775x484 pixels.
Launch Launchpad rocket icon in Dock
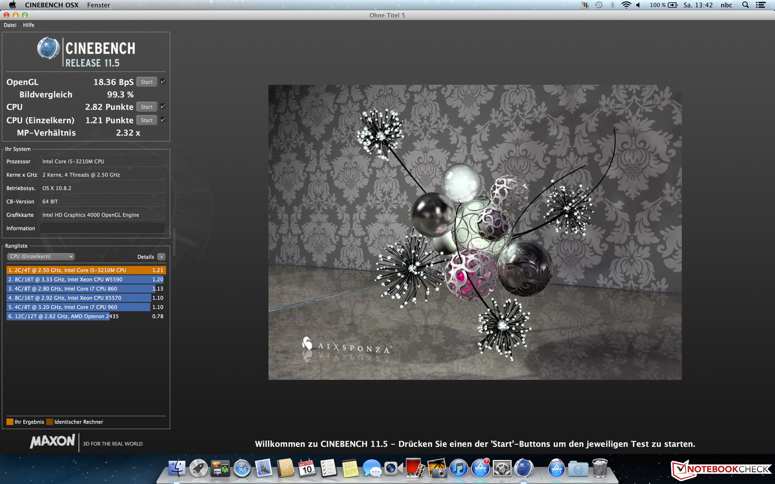(198, 469)
